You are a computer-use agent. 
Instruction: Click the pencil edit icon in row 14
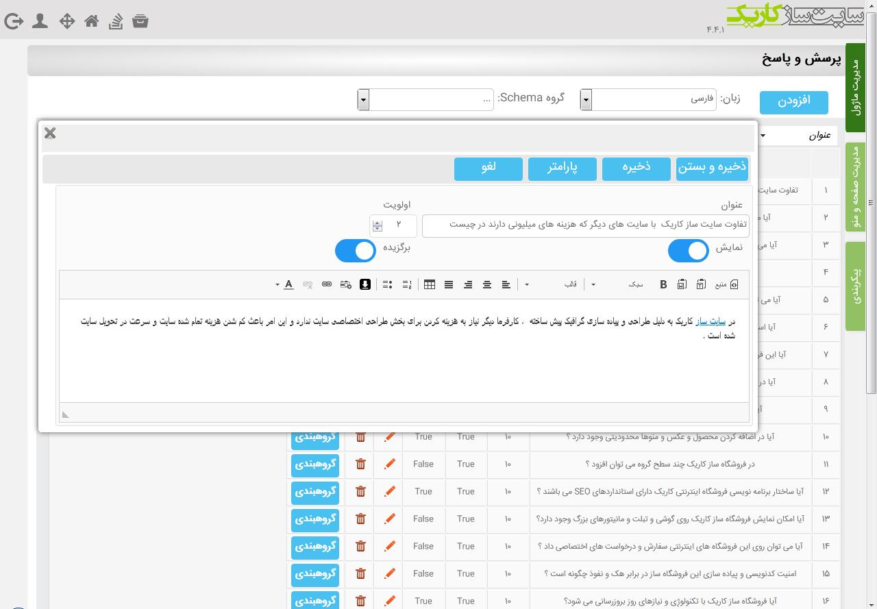(x=389, y=546)
